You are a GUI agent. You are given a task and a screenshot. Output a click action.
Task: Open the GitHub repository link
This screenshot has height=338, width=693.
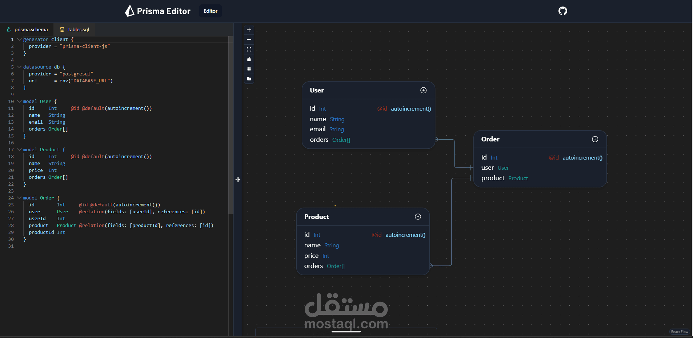563,11
